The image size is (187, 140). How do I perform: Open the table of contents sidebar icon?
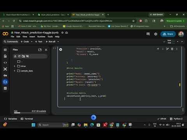5,50
